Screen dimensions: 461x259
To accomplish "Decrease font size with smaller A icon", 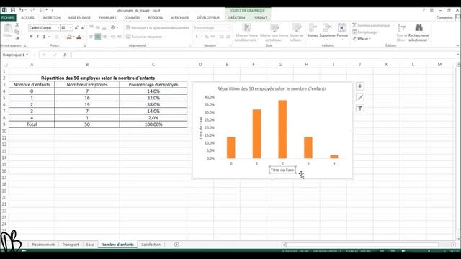I will point(83,27).
